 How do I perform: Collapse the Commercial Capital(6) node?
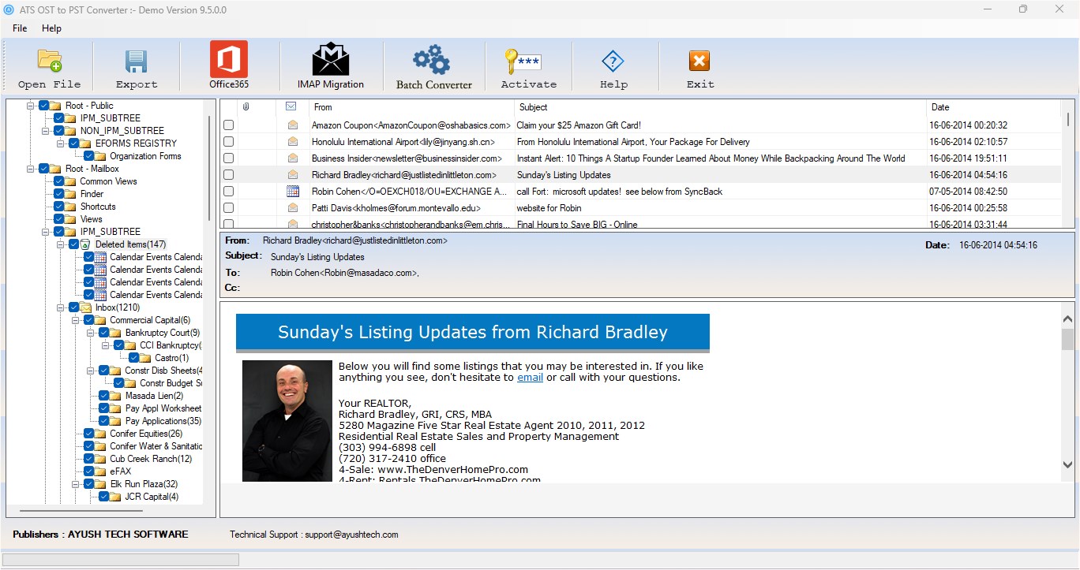75,320
